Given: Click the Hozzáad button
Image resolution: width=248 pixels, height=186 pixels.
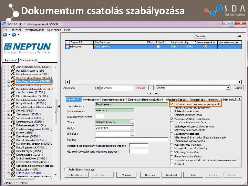Looking at the screenshot, I should [x=150, y=175].
